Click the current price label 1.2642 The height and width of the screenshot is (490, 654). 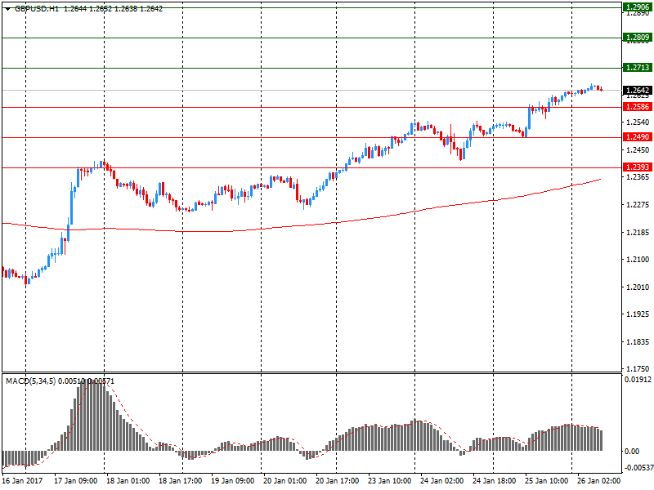click(x=638, y=91)
